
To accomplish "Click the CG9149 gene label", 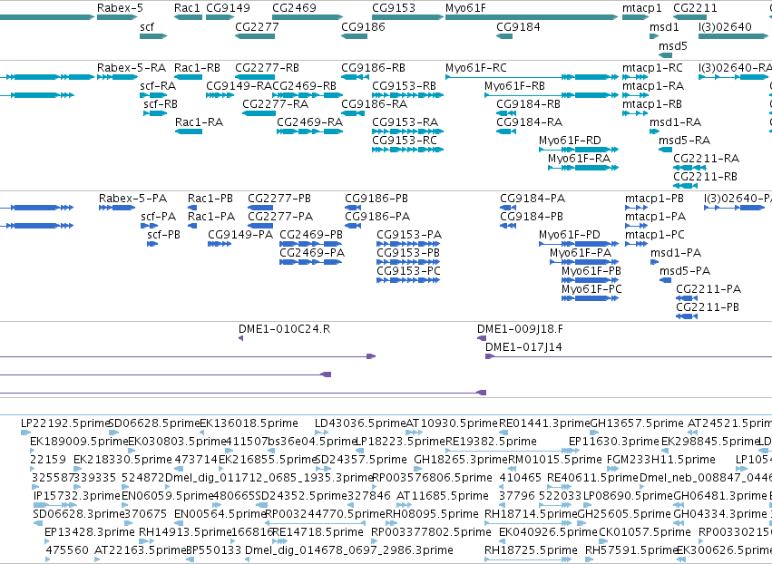I will pyautogui.click(x=228, y=8).
